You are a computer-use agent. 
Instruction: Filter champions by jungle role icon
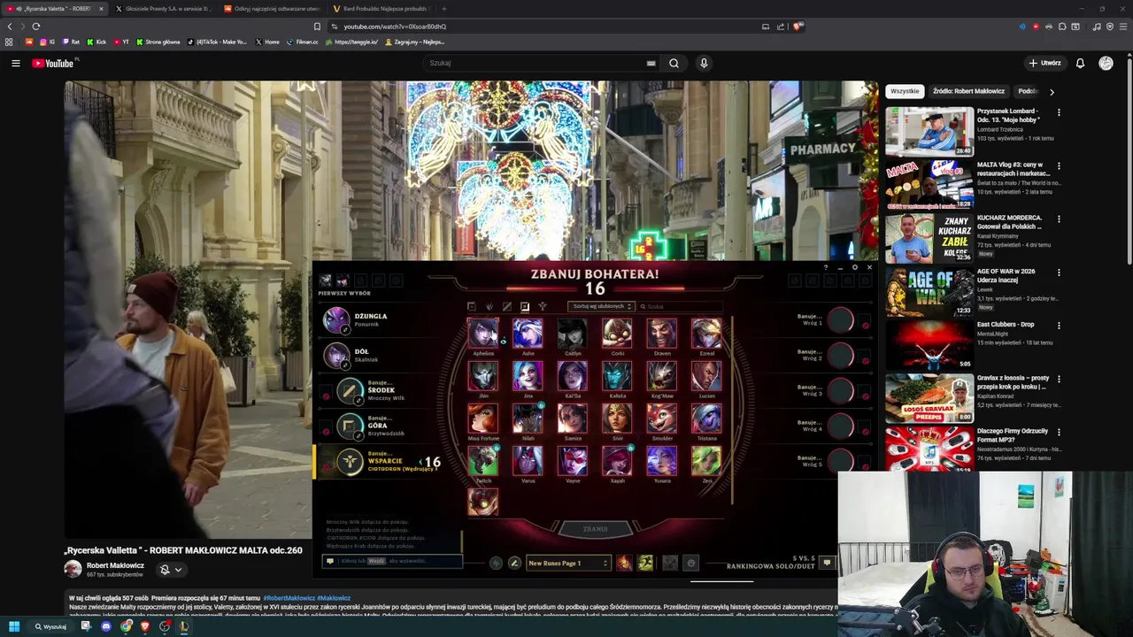489,306
